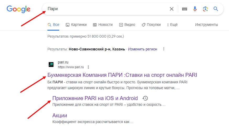Open three-dot menu beside https://www.pari.ru
The width and height of the screenshot is (229, 128).
88,67
